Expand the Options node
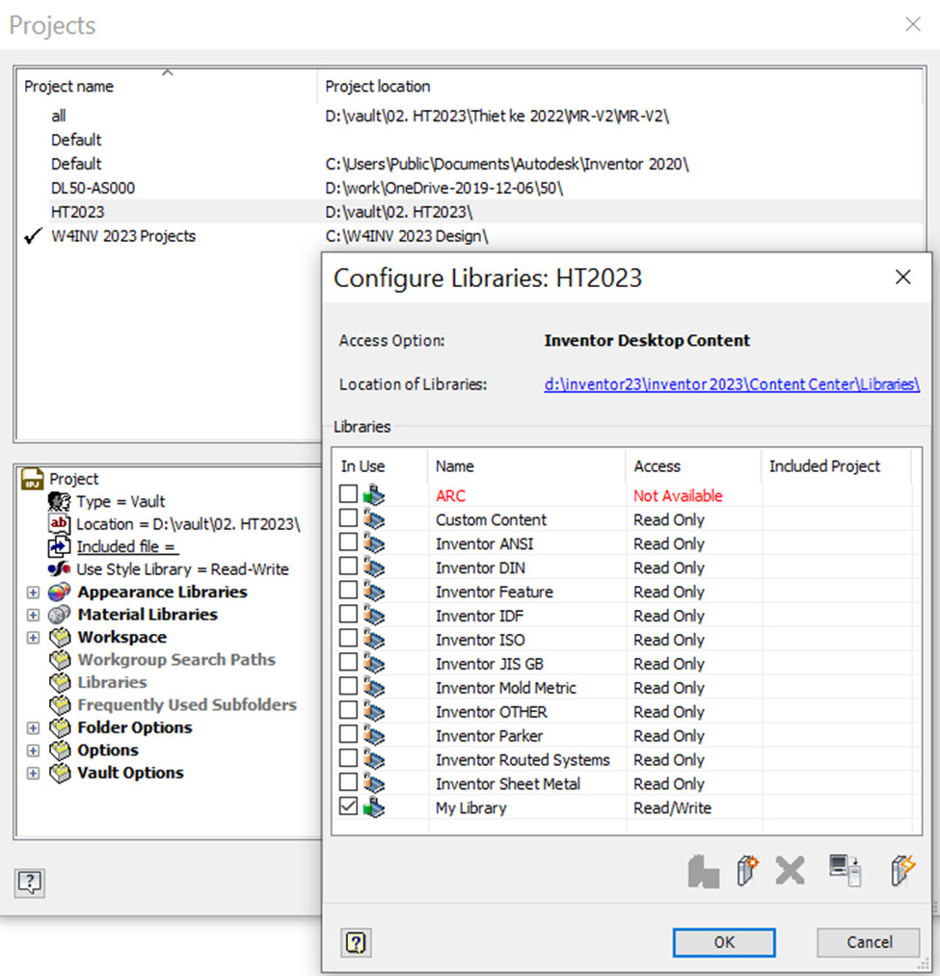Screen dimensions: 940x976 (x=33, y=751)
